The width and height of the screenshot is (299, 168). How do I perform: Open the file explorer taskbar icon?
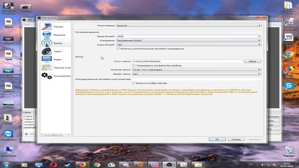(198, 165)
